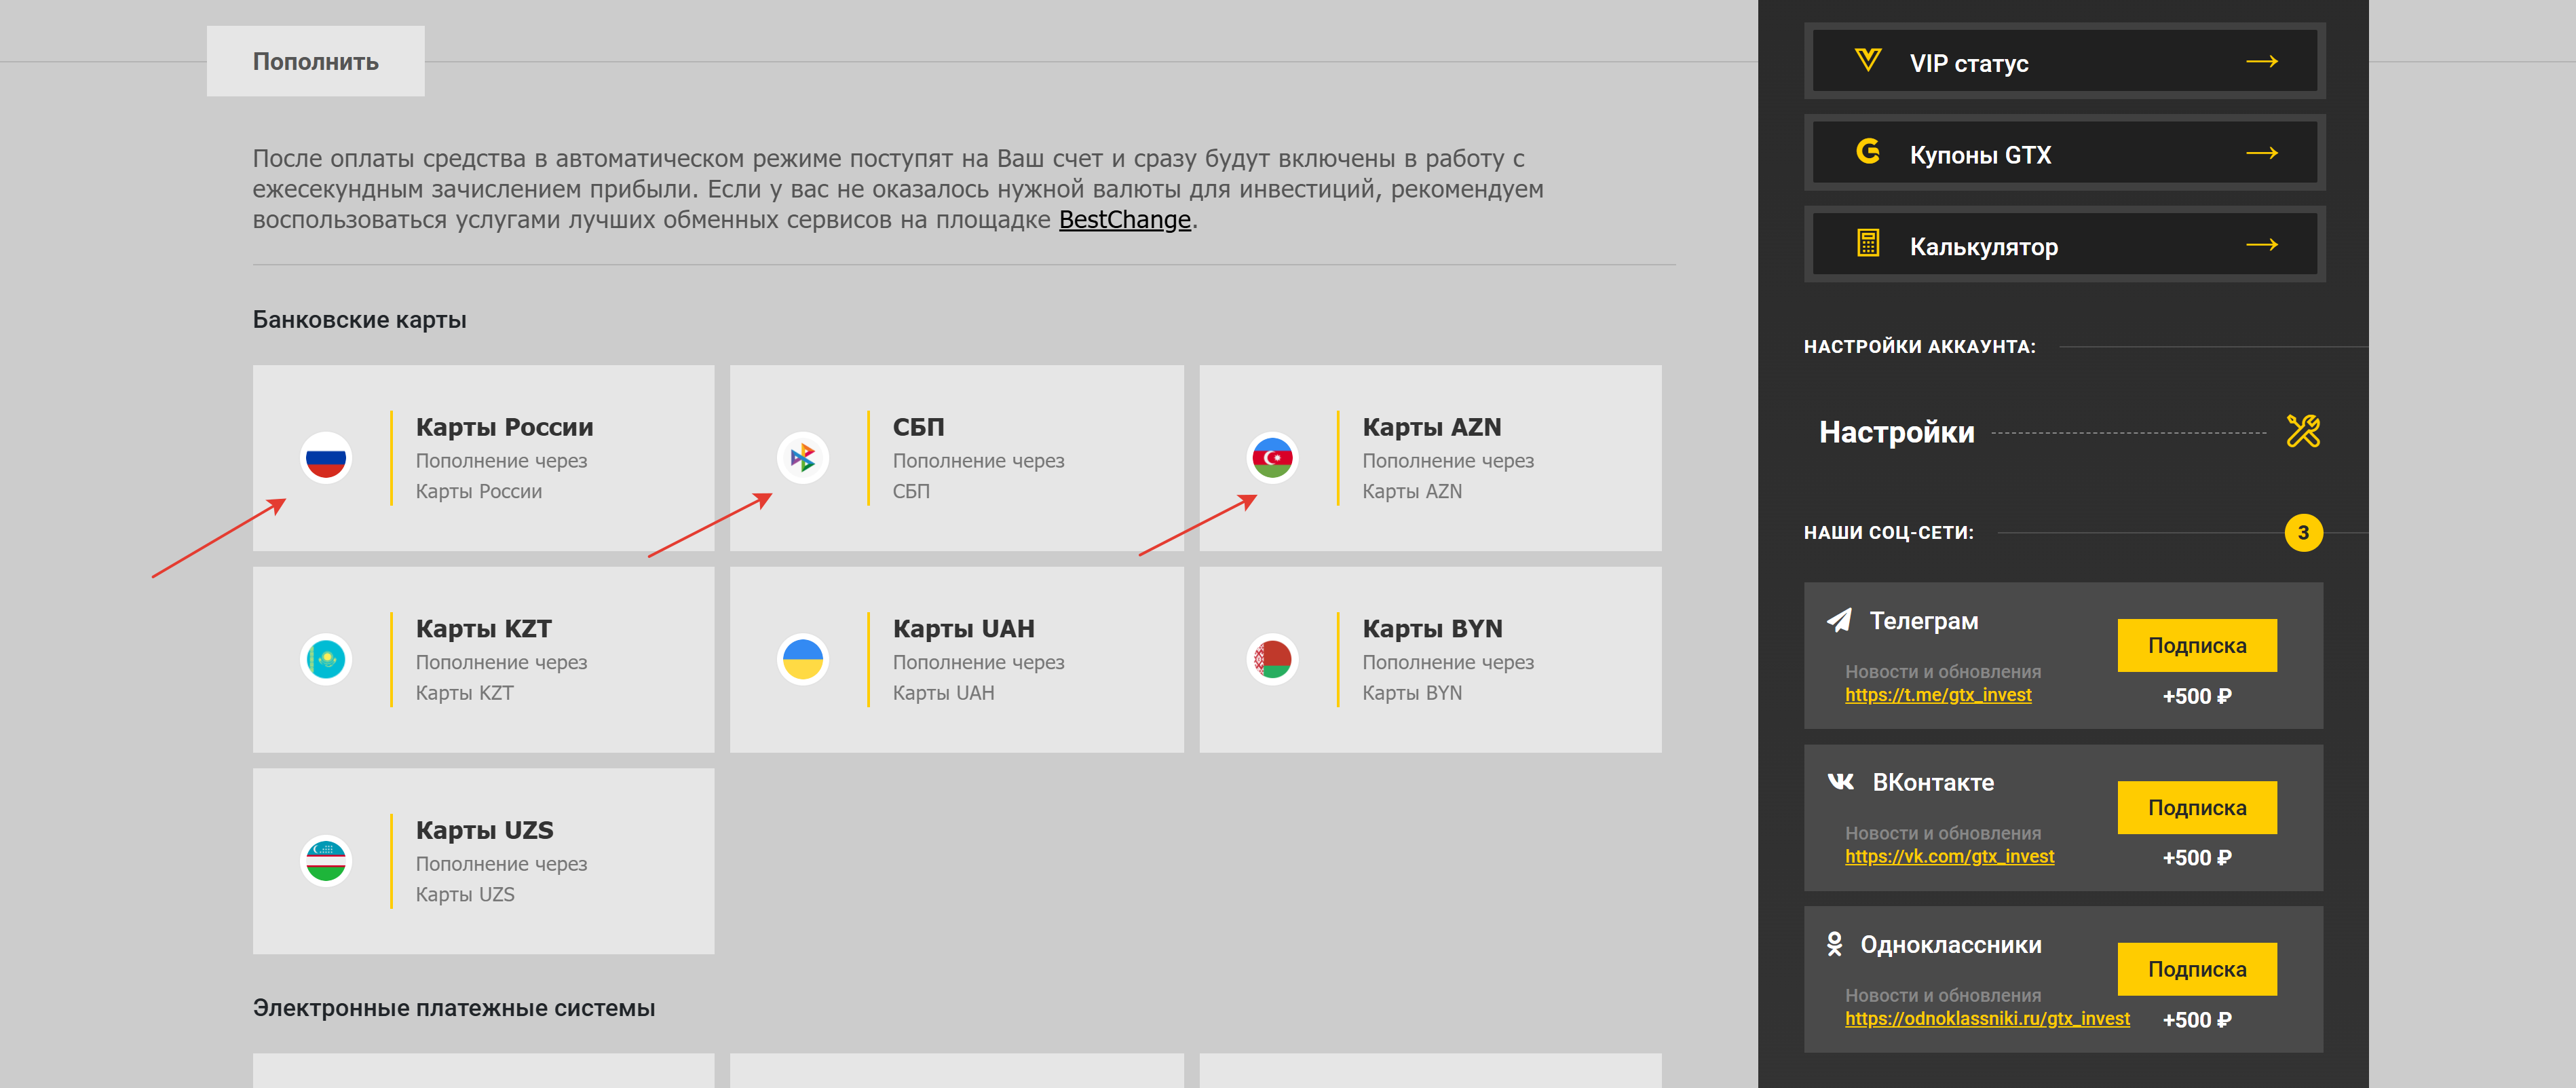Click the Kazakhstan flag icon
The height and width of the screenshot is (1088, 2576).
326,660
